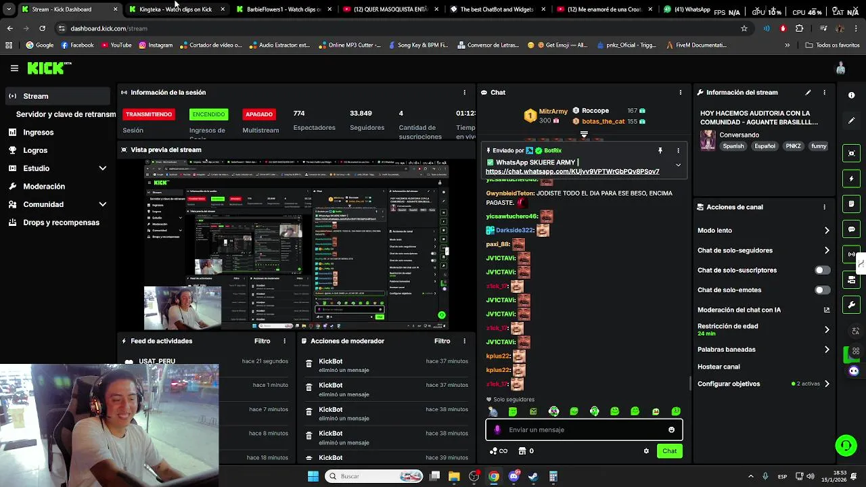Screen dimensions: 866x487
Task: Click the stream preview thumbnail
Action: (x=297, y=245)
